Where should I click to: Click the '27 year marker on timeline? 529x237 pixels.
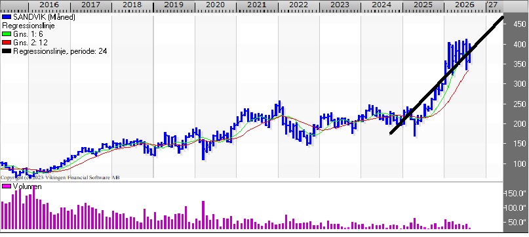tap(492, 5)
